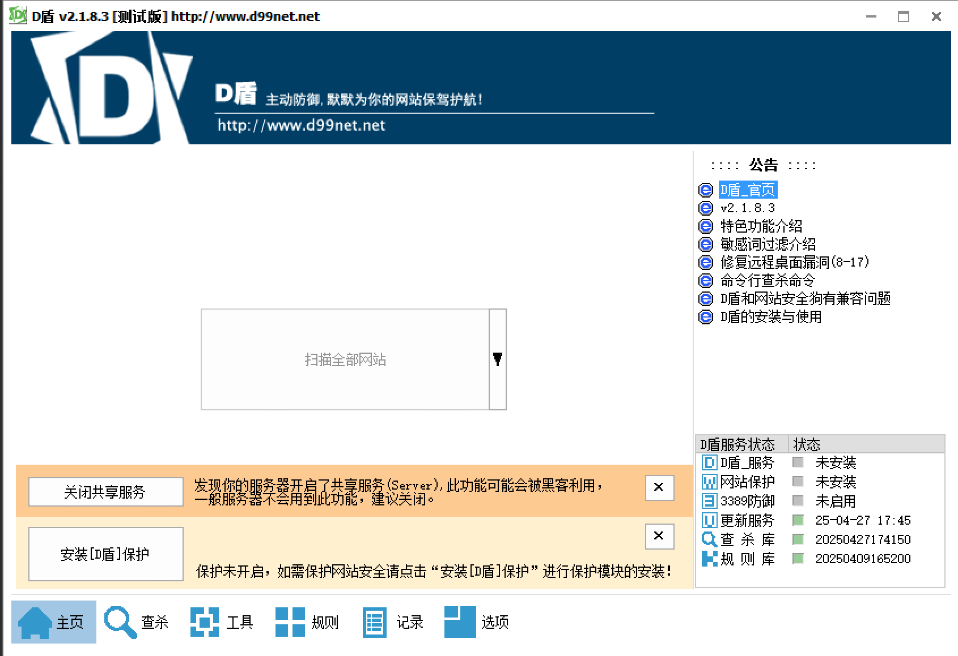Screen dimensions: 958x656
Task: Click the 查杀库 magnifier icon
Action: tap(709, 539)
